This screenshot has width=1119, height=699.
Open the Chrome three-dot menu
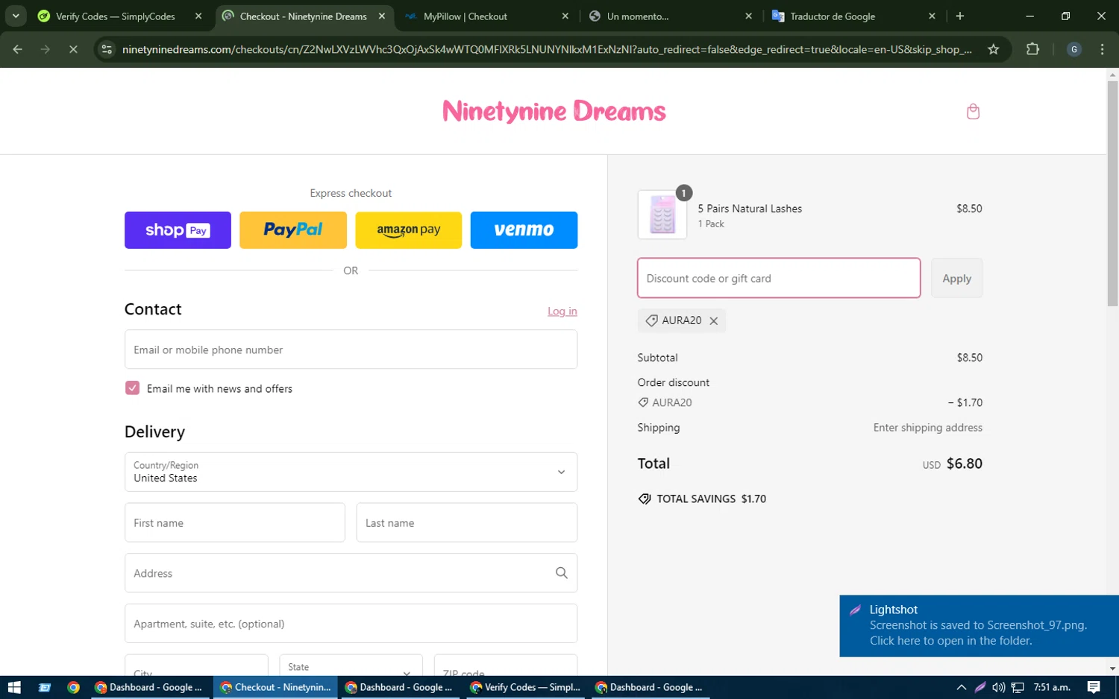pos(1103,49)
